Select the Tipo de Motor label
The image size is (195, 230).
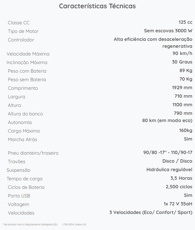(x=23, y=31)
